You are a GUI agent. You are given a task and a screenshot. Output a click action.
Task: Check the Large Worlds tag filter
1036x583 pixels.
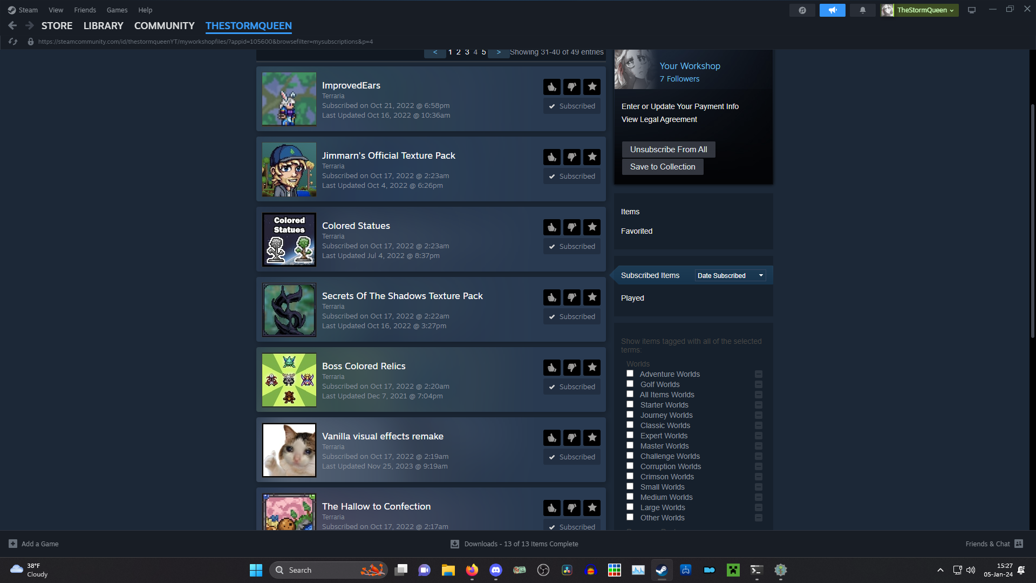click(630, 507)
